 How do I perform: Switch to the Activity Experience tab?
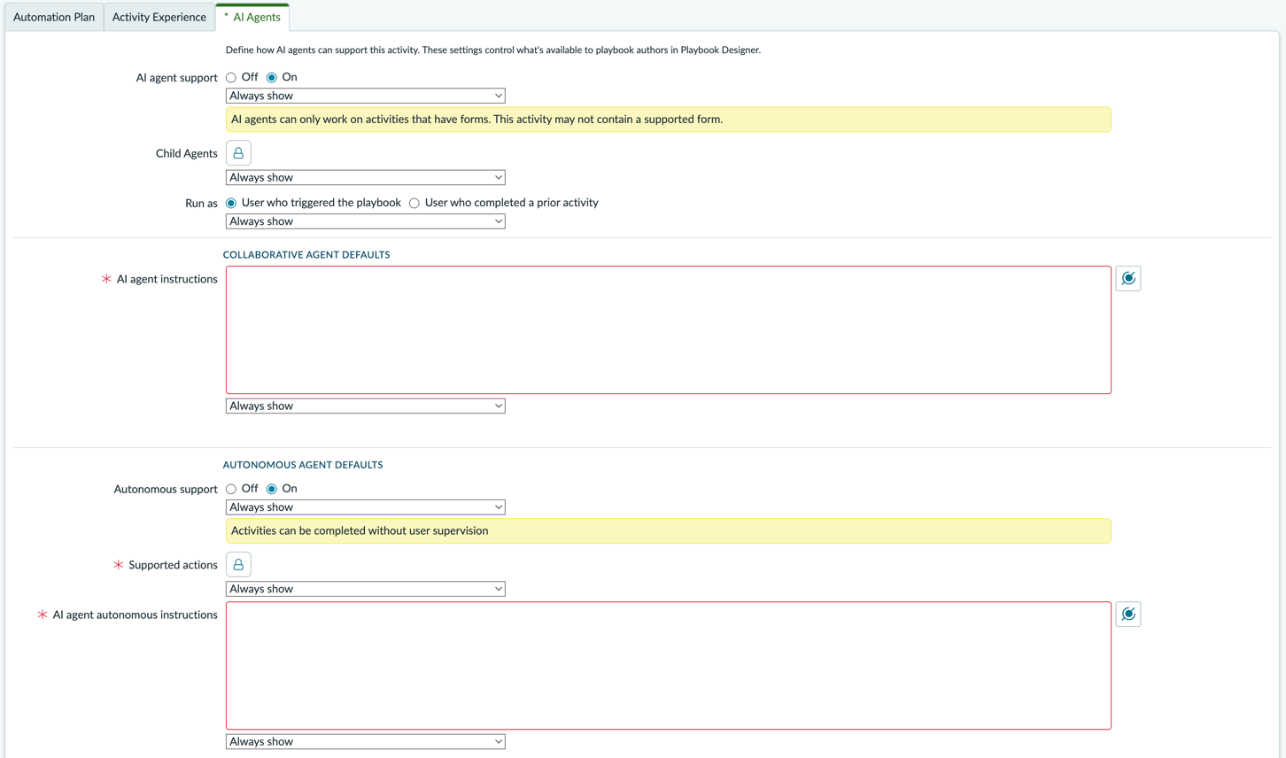coord(159,17)
